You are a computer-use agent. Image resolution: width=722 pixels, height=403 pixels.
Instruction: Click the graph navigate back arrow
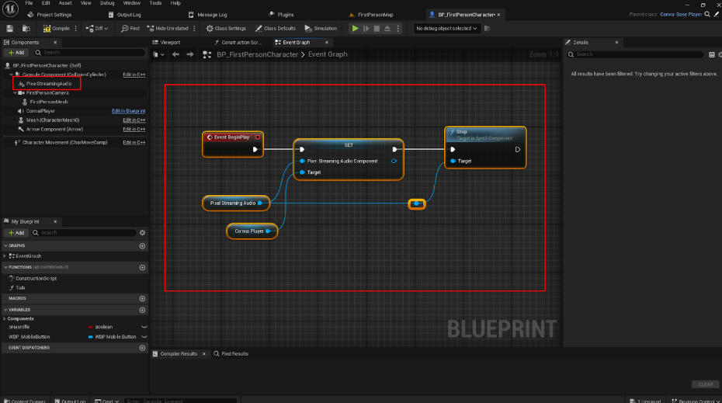(176, 54)
